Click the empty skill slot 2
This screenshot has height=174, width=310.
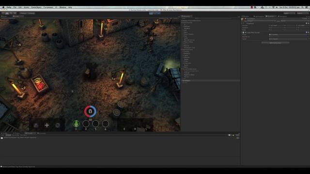pos(86,124)
